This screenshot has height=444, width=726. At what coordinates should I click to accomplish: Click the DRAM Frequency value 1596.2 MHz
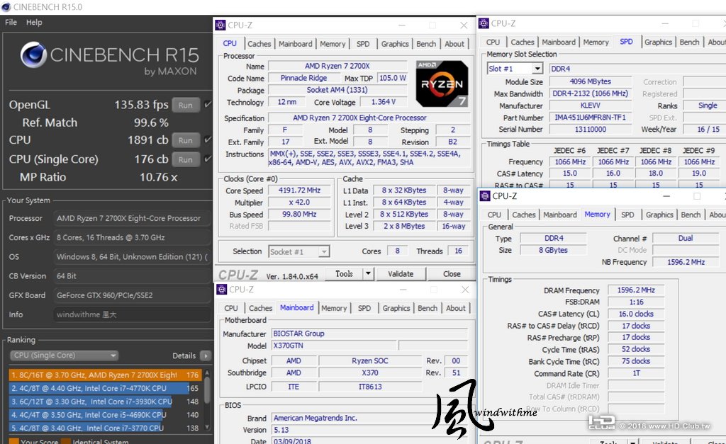(x=636, y=290)
